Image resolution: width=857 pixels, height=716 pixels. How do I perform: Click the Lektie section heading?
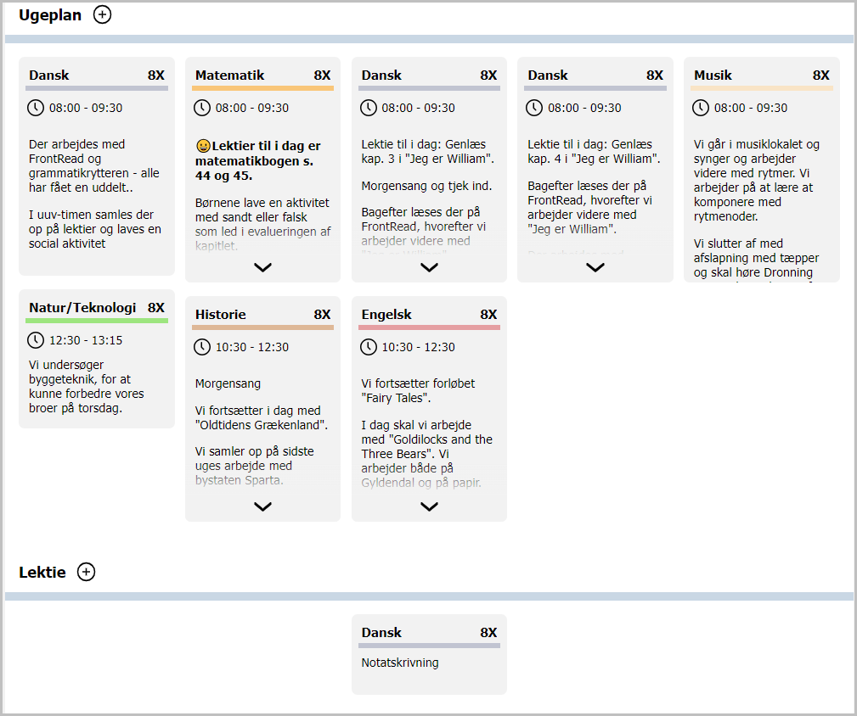pyautogui.click(x=42, y=573)
